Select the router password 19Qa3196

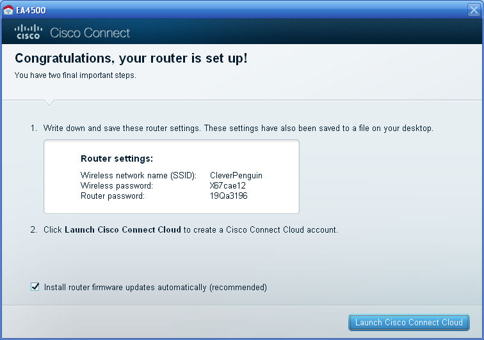click(229, 196)
